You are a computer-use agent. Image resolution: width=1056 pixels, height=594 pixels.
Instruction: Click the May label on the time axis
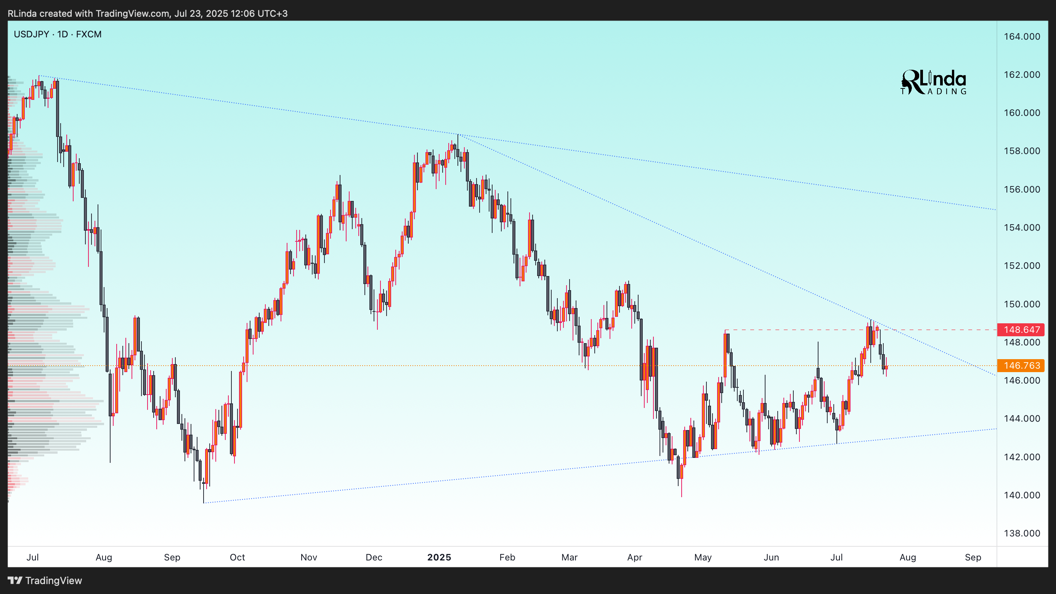tap(703, 557)
